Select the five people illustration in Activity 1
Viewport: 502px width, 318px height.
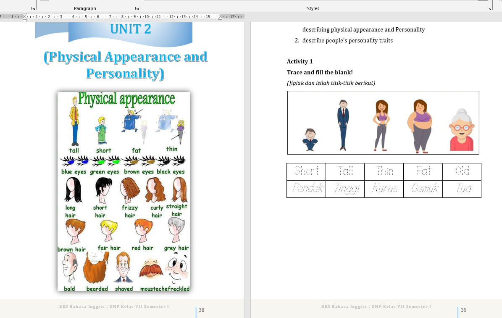point(383,123)
